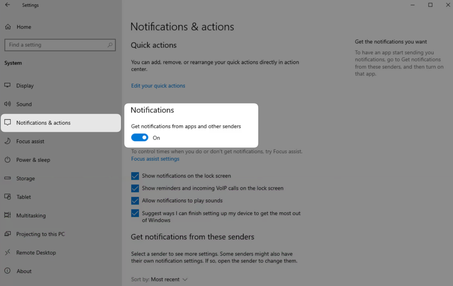The height and width of the screenshot is (286, 453).
Task: Turn off notifications from apps toggle
Action: click(x=140, y=138)
